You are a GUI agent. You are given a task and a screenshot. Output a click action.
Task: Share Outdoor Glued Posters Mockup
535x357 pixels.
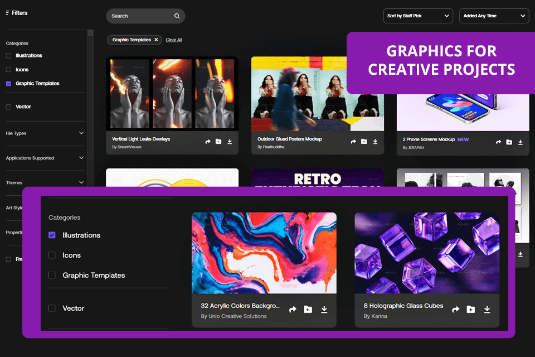tap(353, 142)
